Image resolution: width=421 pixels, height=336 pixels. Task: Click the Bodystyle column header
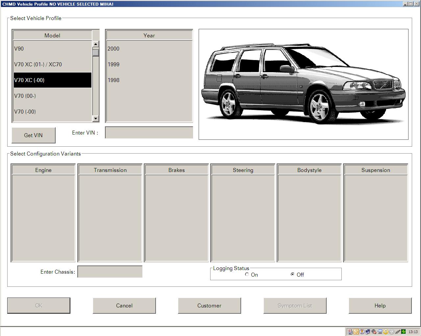310,170
